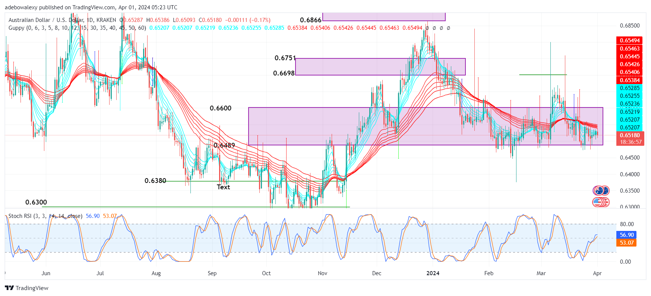Click the red 0.65384 price-axis tag
The width and height of the screenshot is (651, 296).
click(x=630, y=80)
